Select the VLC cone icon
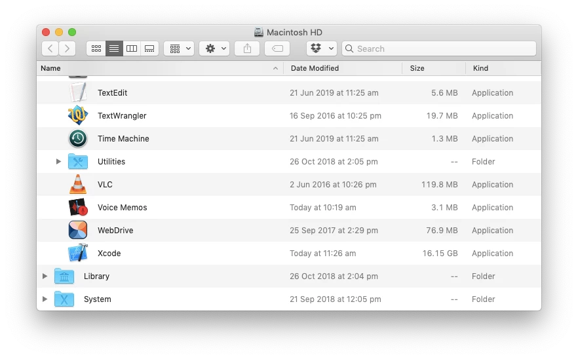Image resolution: width=578 pixels, height=359 pixels. (x=78, y=184)
